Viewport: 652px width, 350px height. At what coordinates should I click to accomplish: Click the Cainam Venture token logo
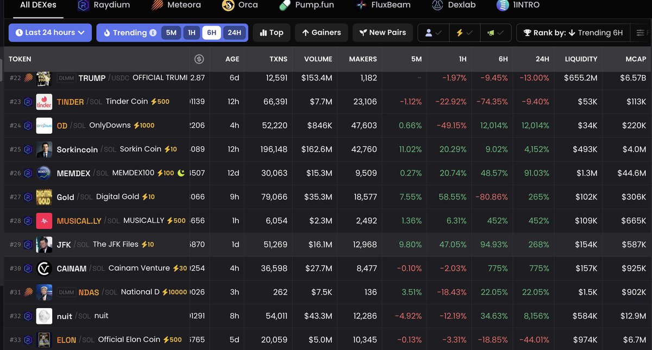point(44,268)
